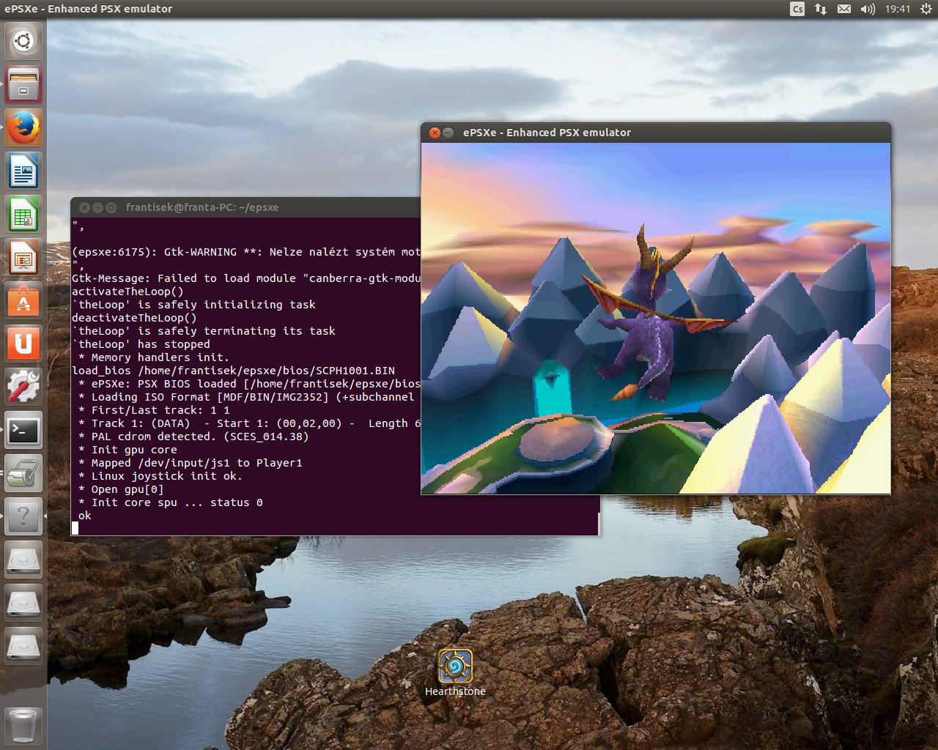
Task: Click the ePSXe game window title bar
Action: tap(656, 133)
